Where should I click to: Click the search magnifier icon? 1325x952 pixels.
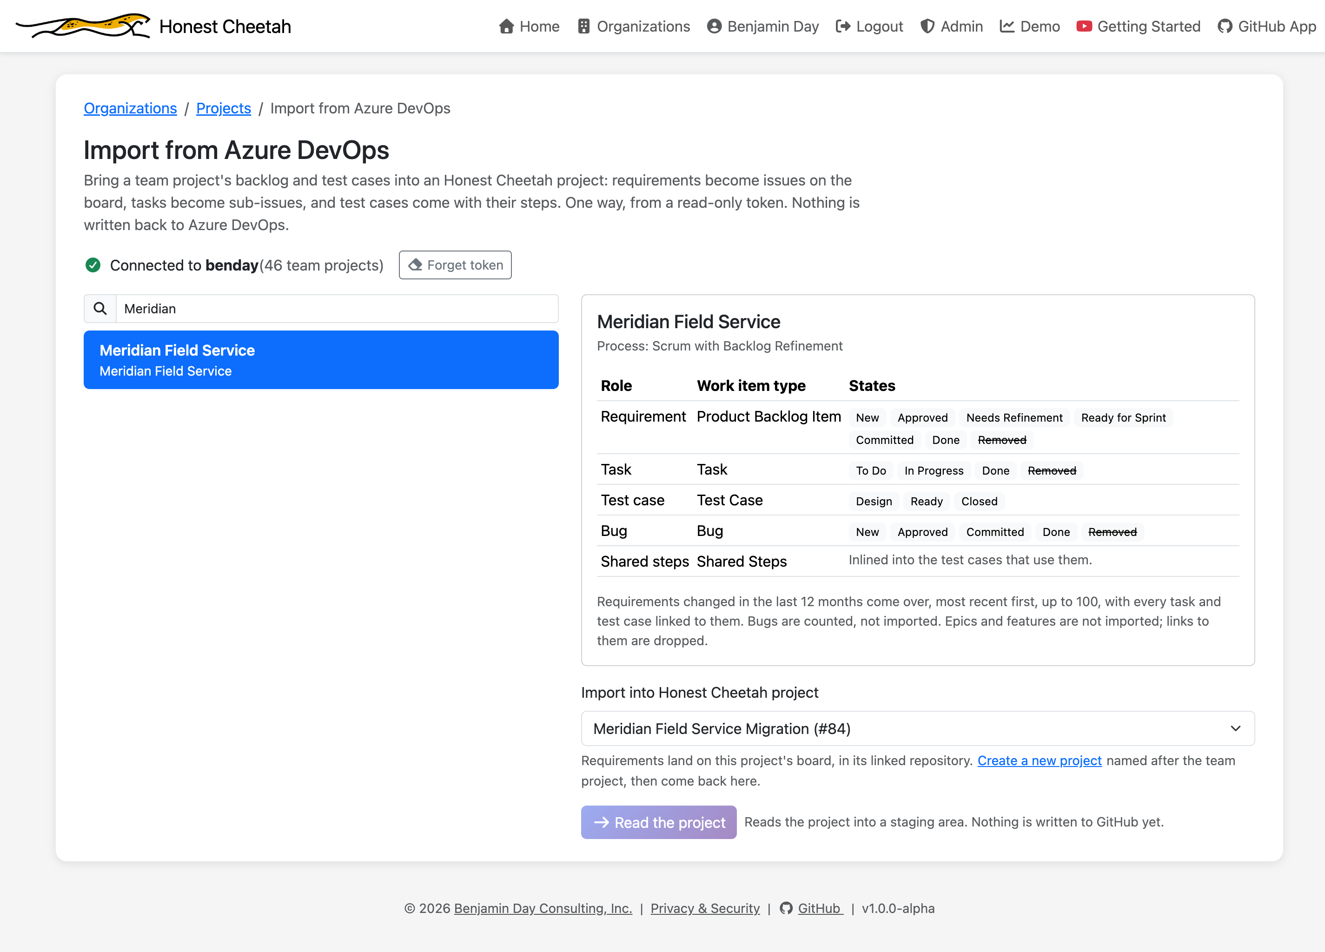100,308
